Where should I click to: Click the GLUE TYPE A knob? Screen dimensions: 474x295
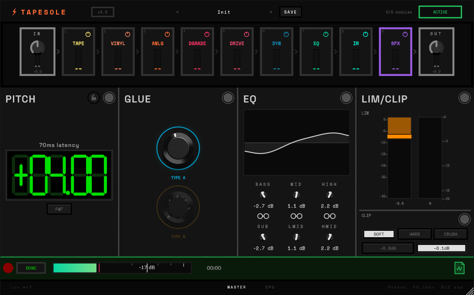pyautogui.click(x=178, y=148)
